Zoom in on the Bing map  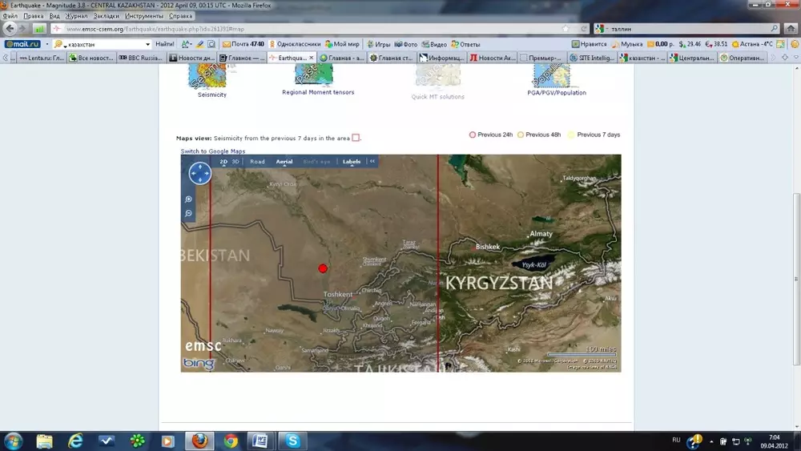point(188,199)
